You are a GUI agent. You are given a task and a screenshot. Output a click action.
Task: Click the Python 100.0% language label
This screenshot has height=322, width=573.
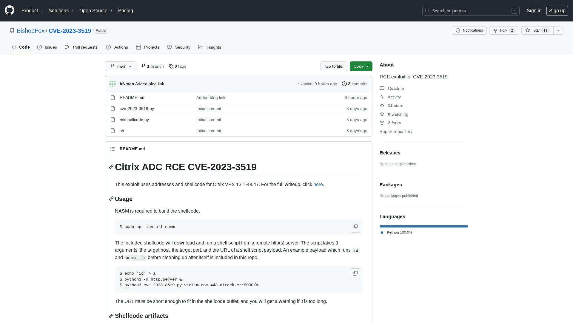396,233
